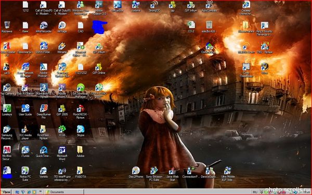Screen dimensions: 312x195
Task: Open the QuickTime player shortcut
Action: click(x=44, y=151)
